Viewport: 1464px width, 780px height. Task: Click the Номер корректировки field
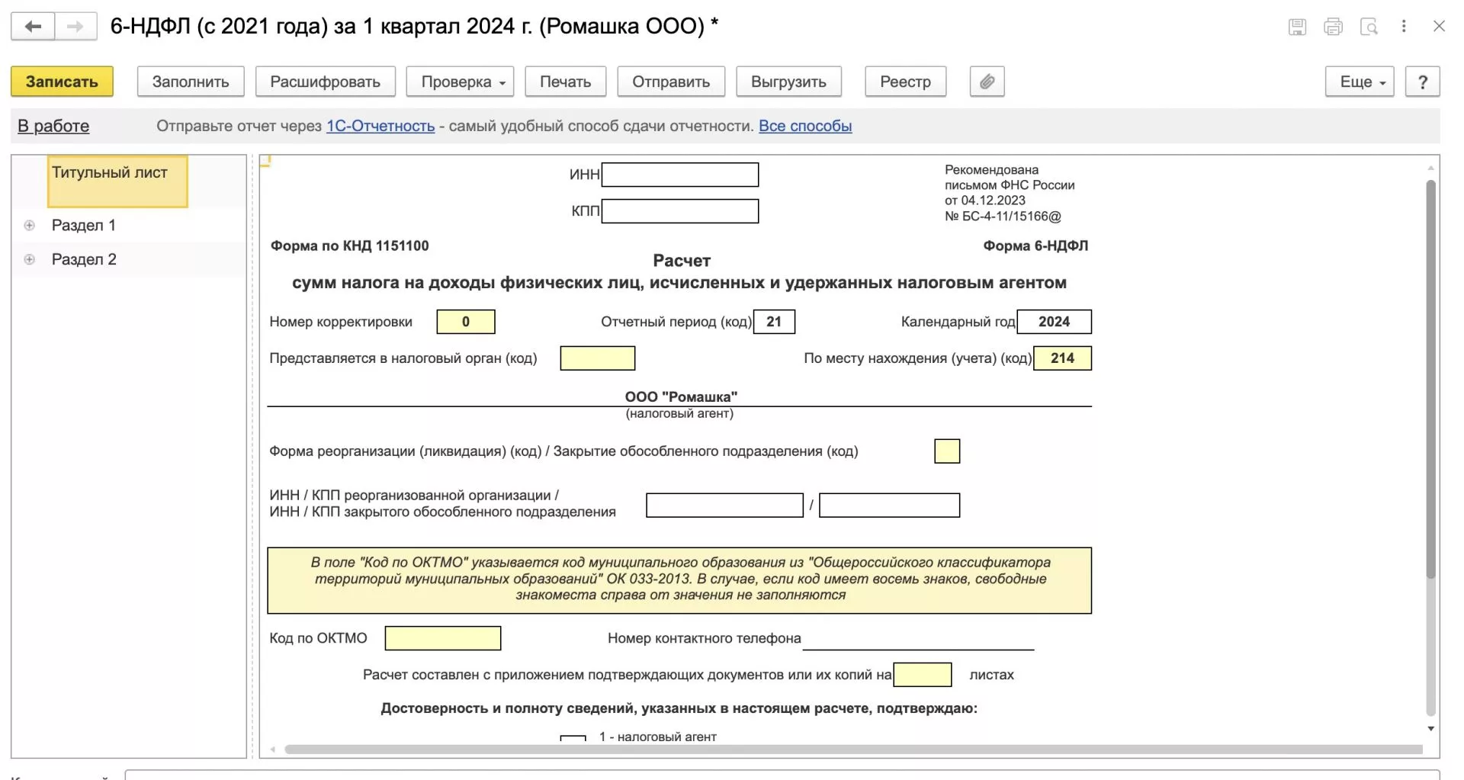click(x=466, y=322)
